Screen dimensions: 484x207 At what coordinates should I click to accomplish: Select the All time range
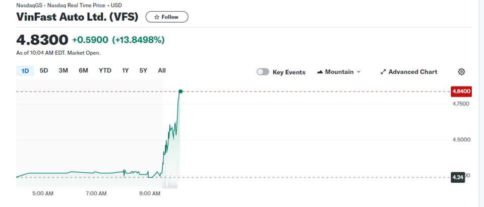tap(161, 71)
